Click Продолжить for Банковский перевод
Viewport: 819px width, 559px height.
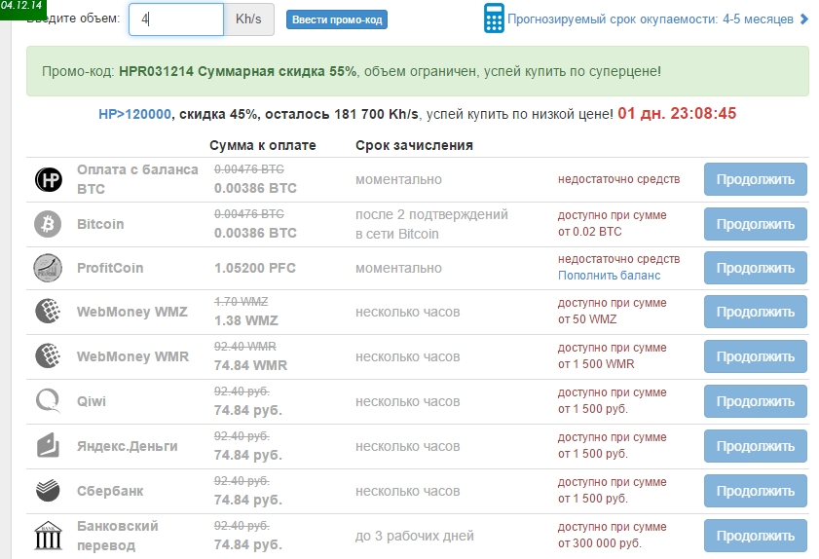[x=755, y=536]
